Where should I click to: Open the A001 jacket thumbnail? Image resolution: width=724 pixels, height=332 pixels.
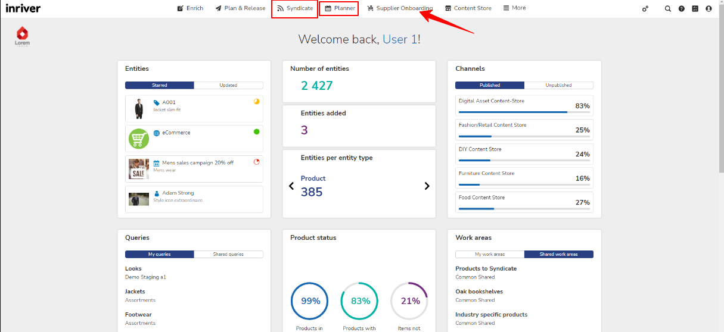pos(139,109)
